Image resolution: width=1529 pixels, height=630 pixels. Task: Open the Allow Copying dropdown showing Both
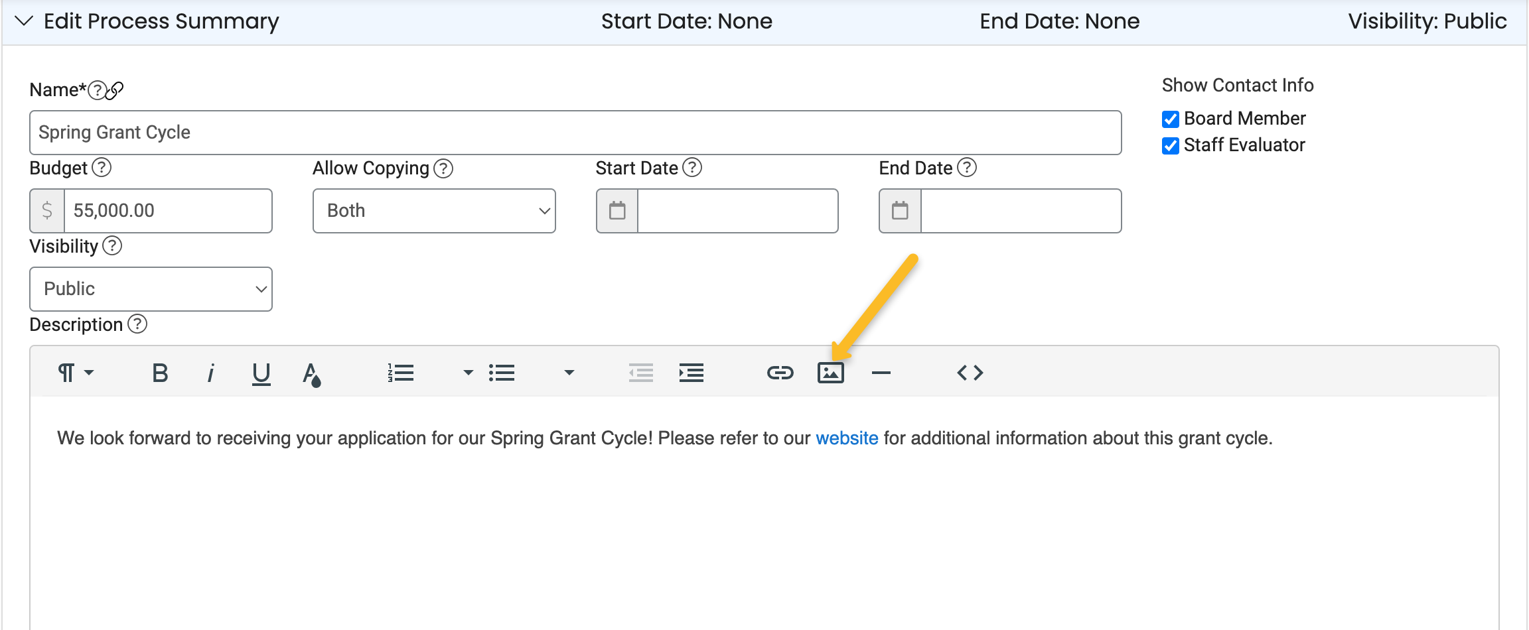tap(434, 211)
